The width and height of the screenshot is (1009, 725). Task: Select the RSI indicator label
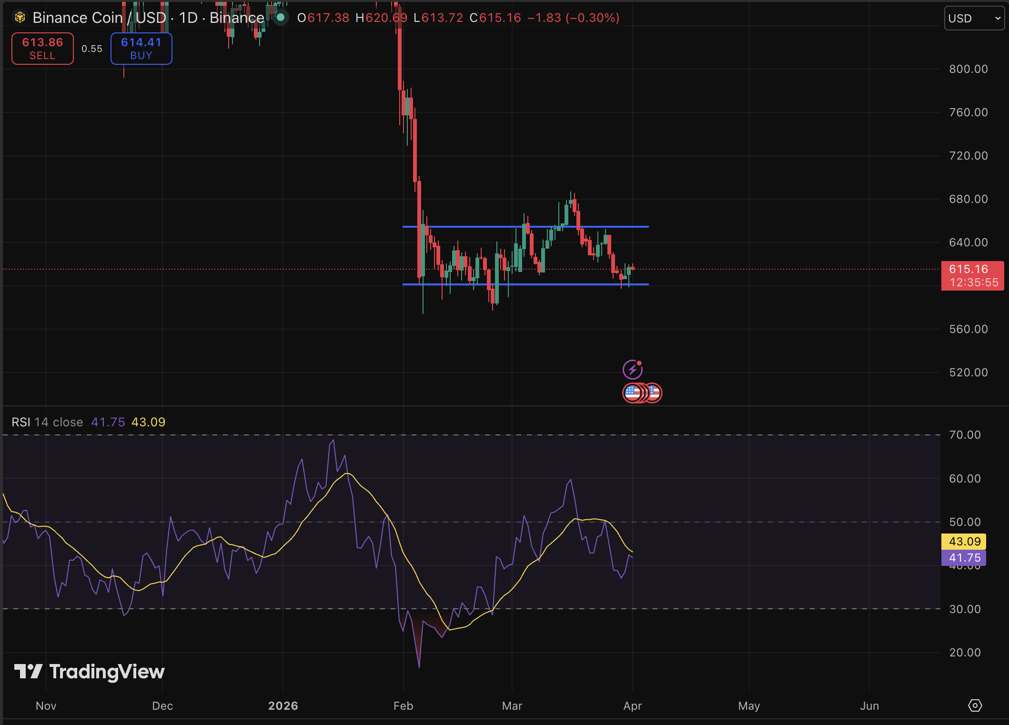[21, 422]
